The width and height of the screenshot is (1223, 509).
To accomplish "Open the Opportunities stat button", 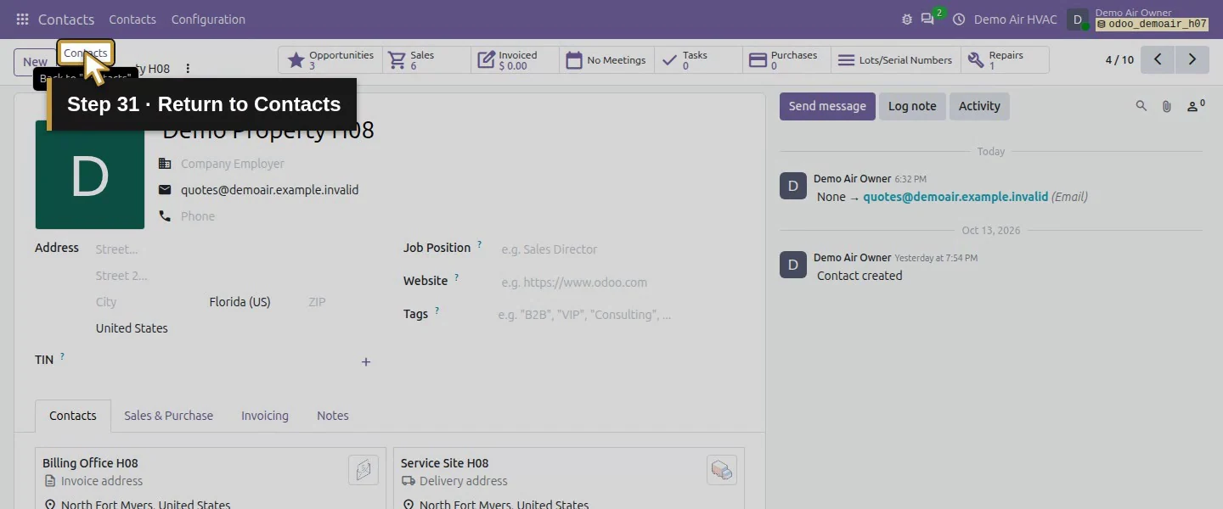I will [330, 60].
